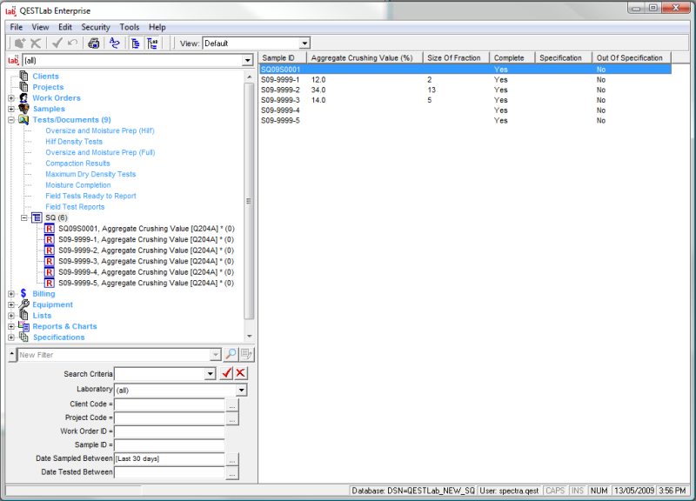Expand the Billing tree node
This screenshot has width=696, height=501.
(10, 293)
